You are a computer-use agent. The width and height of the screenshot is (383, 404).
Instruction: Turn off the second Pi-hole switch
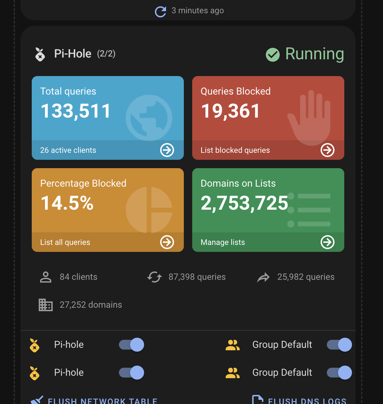(x=132, y=373)
